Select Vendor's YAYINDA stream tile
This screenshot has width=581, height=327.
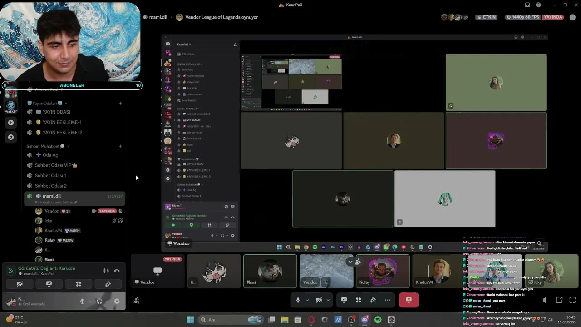[157, 271]
